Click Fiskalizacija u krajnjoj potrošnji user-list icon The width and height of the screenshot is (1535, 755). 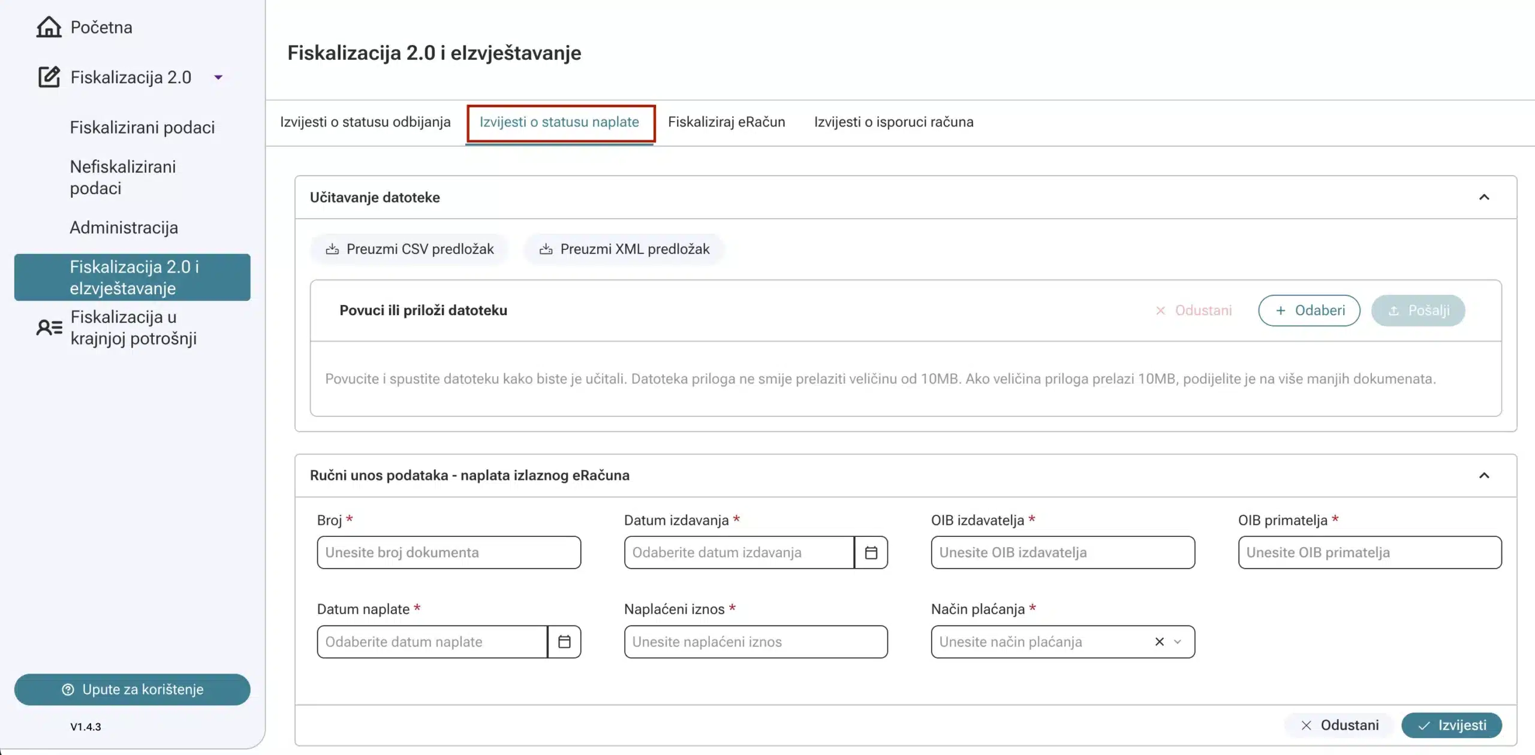point(49,328)
